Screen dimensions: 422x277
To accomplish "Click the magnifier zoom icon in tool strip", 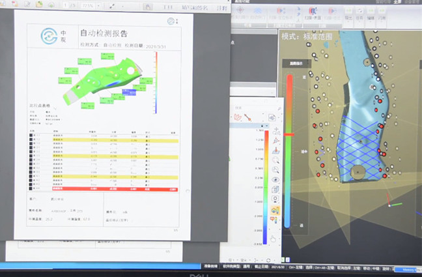I will pos(275,159).
